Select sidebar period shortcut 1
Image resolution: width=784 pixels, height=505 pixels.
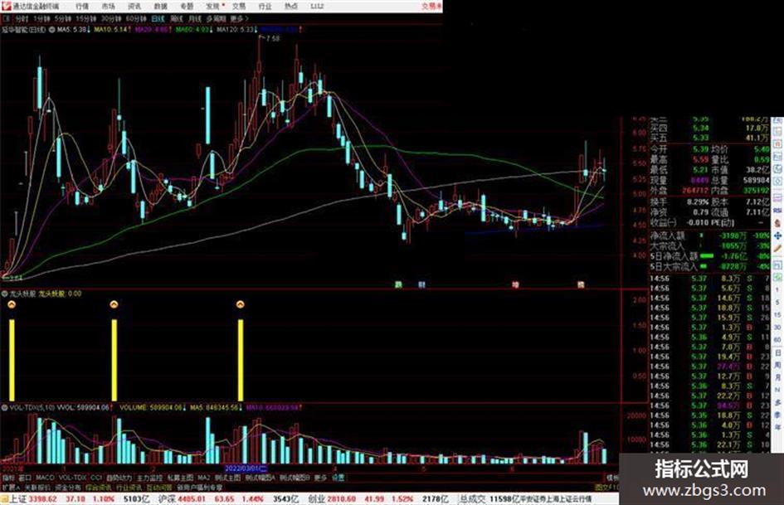coord(777,290)
